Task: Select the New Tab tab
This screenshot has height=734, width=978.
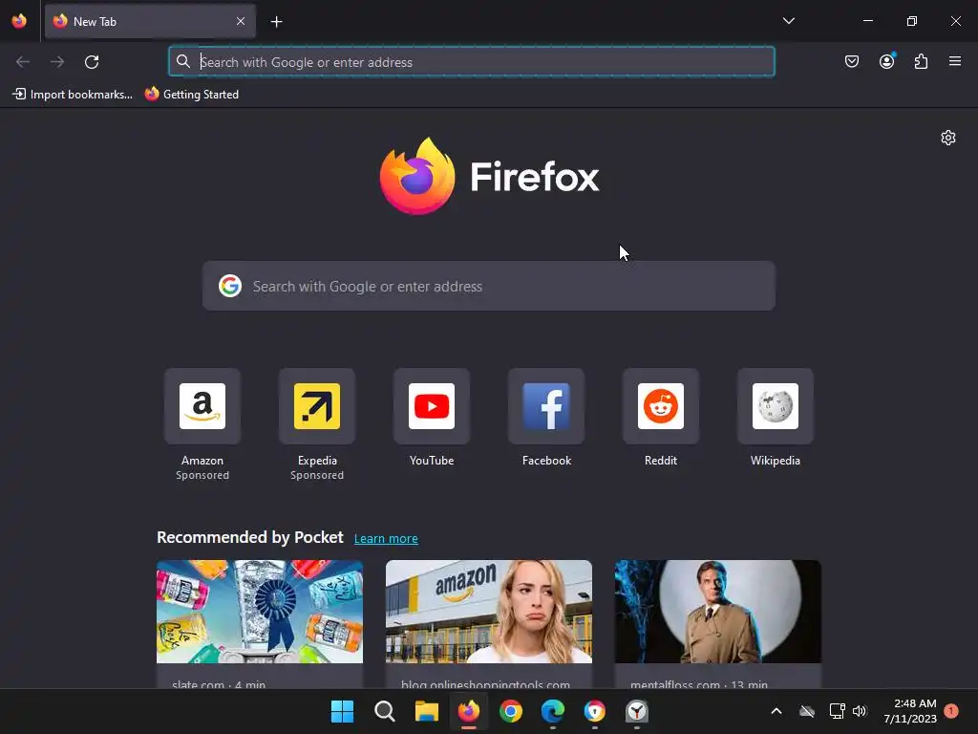Action: pos(150,21)
